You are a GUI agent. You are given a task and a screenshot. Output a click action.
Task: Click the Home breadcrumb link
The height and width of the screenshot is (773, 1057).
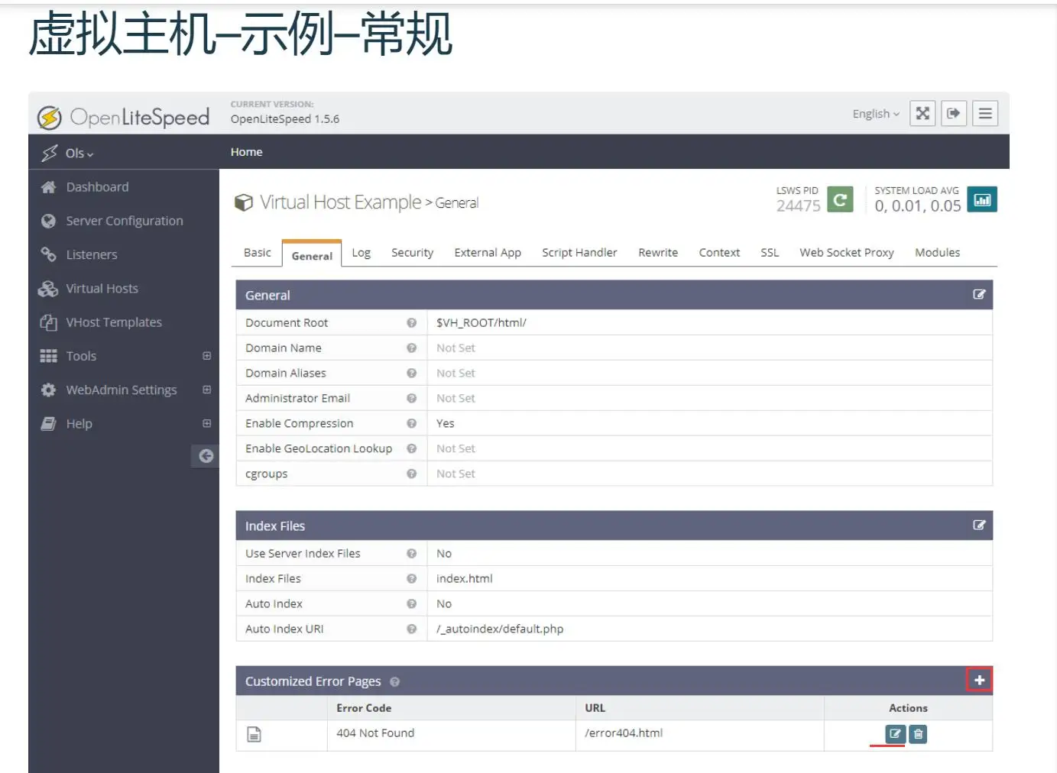(x=246, y=152)
